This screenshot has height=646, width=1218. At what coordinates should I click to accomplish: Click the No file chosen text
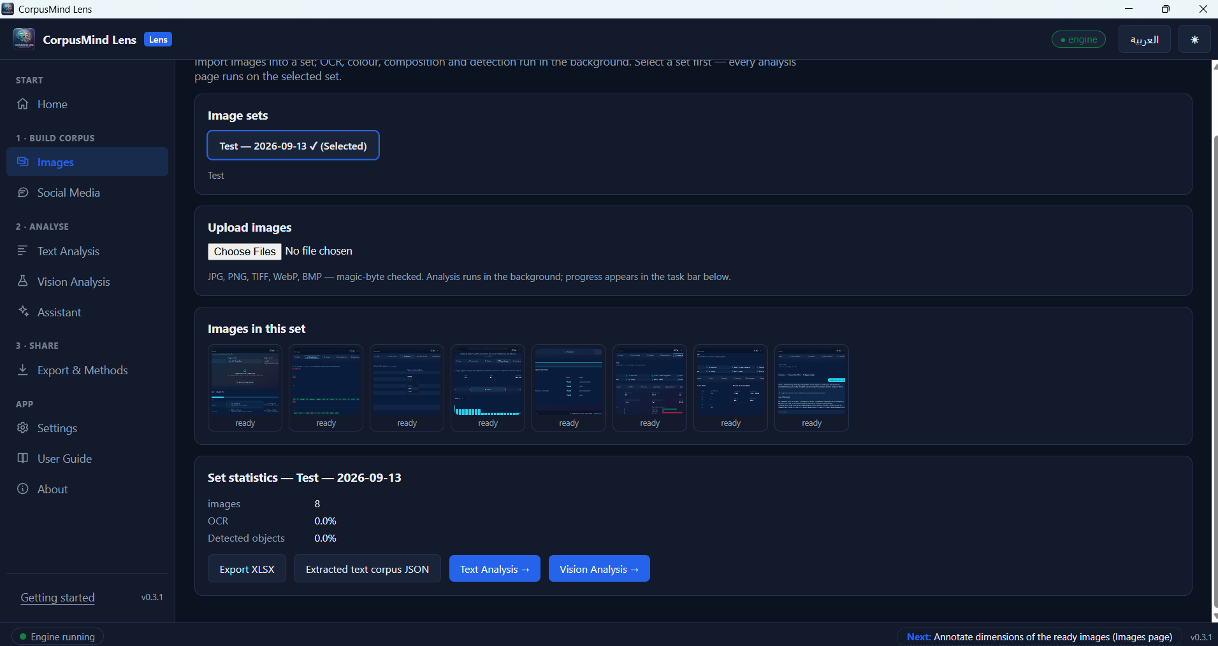(x=319, y=251)
